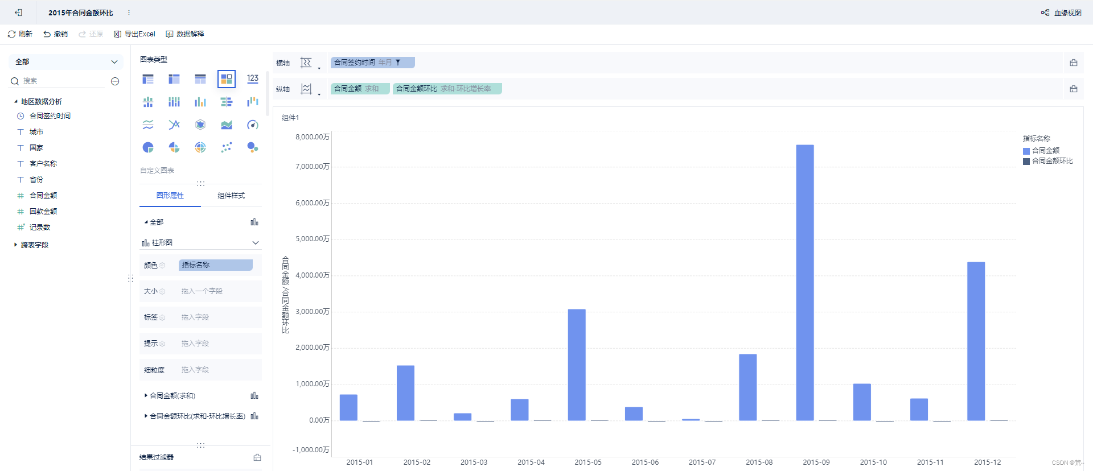Click the 撤销 undo button
Viewport: 1093px width, 471px height.
55,34
